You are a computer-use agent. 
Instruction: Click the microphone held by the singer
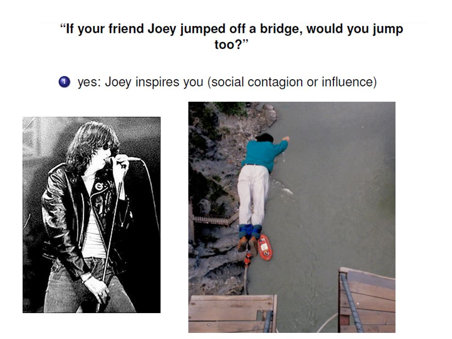click(127, 159)
